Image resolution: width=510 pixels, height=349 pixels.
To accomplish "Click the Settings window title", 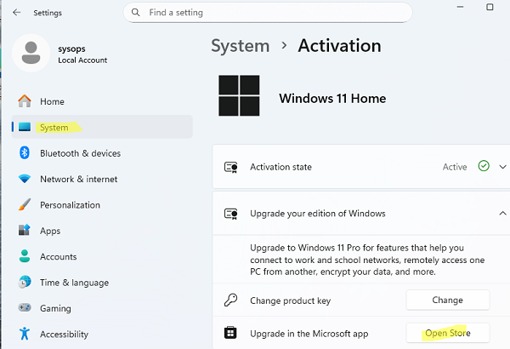I will [x=48, y=13].
